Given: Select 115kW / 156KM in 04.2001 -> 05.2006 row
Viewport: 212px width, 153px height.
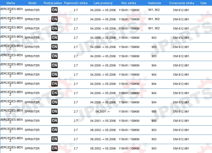Looking at the screenshot, I should click(x=129, y=121).
